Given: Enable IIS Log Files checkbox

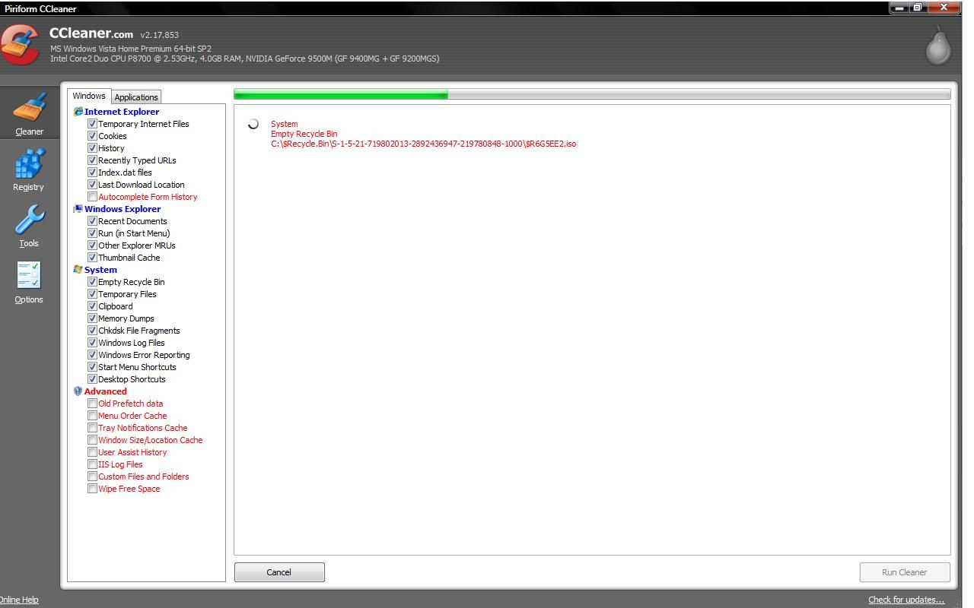Looking at the screenshot, I should pos(92,464).
